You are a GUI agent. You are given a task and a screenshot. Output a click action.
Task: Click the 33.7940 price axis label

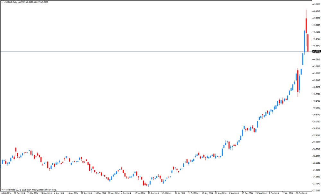coord(317,183)
